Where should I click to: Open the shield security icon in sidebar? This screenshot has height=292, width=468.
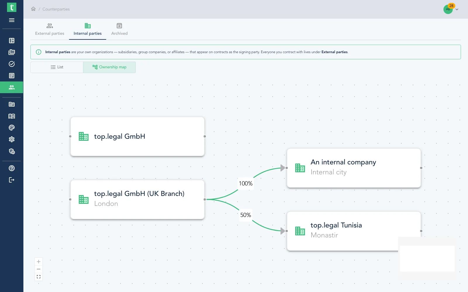12,151
